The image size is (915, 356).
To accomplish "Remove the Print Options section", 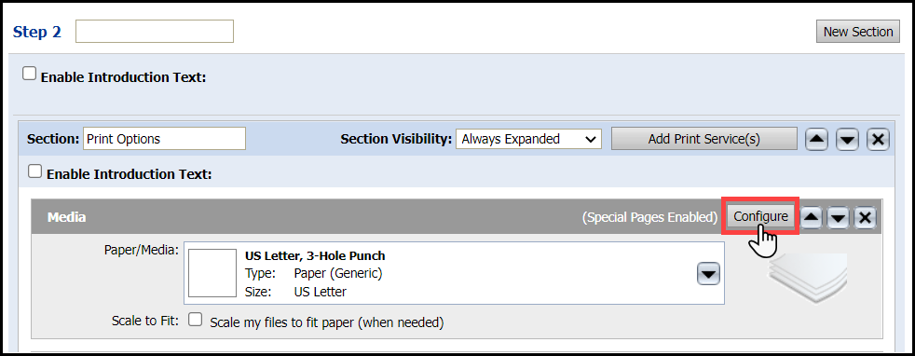I will point(879,139).
